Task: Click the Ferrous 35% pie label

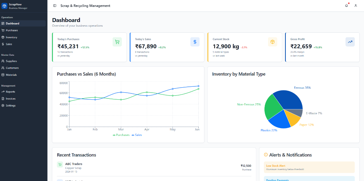Action: (x=302, y=88)
